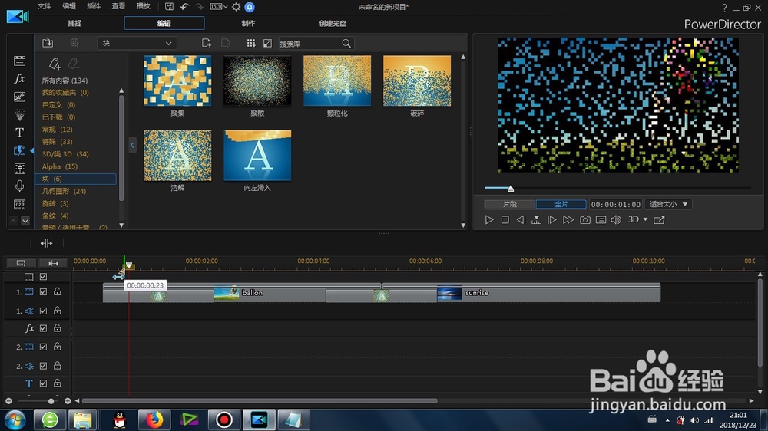
Task: Click the library search input field
Action: tap(310, 44)
